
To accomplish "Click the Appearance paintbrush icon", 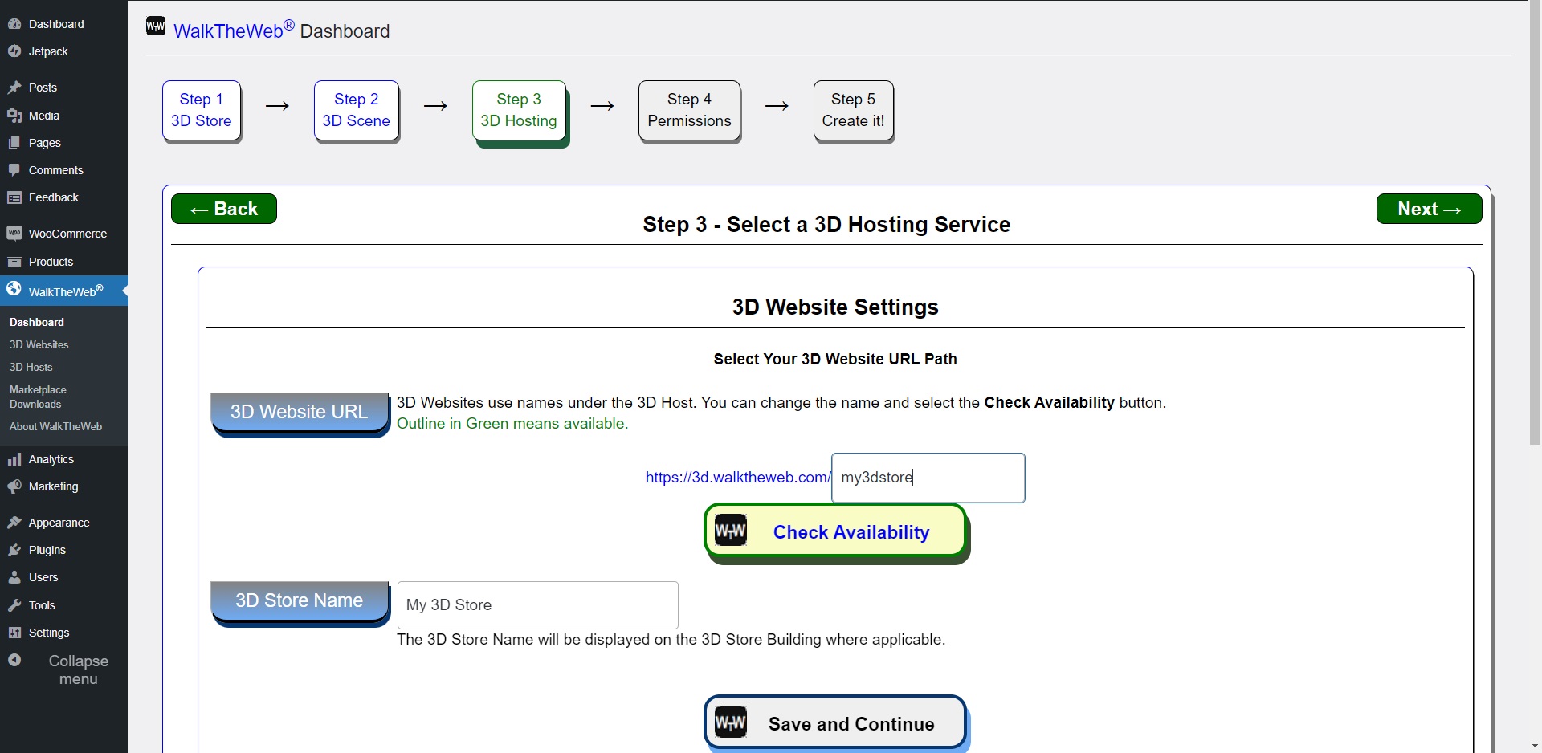I will (14, 523).
